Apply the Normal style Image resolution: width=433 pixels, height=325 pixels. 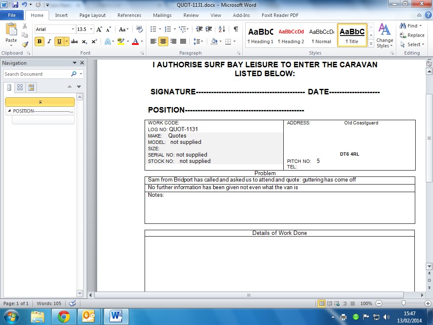321,36
